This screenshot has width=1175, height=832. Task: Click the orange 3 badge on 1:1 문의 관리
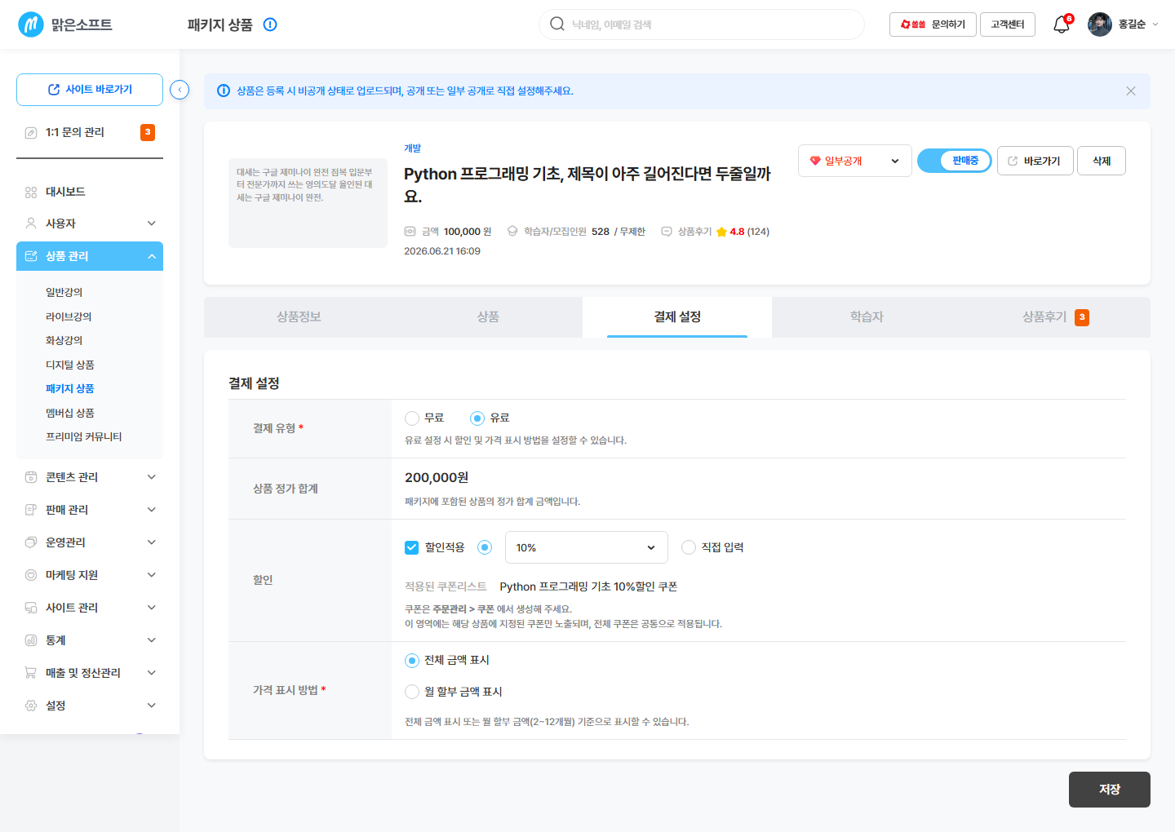(x=148, y=132)
